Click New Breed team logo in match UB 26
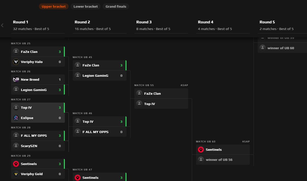 click(x=16, y=79)
